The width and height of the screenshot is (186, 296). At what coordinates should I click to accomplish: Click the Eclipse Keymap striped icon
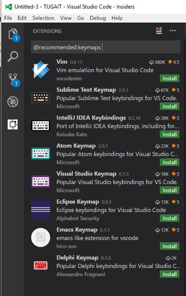[41, 209]
